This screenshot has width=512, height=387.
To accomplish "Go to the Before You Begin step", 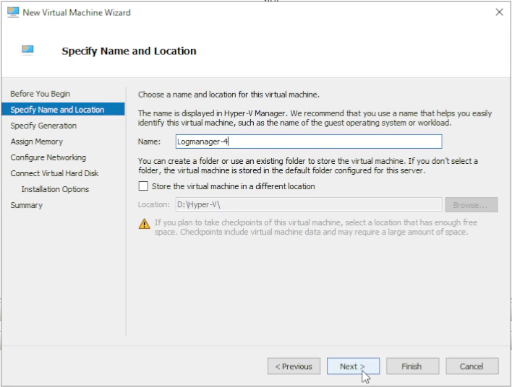I will 40,94.
